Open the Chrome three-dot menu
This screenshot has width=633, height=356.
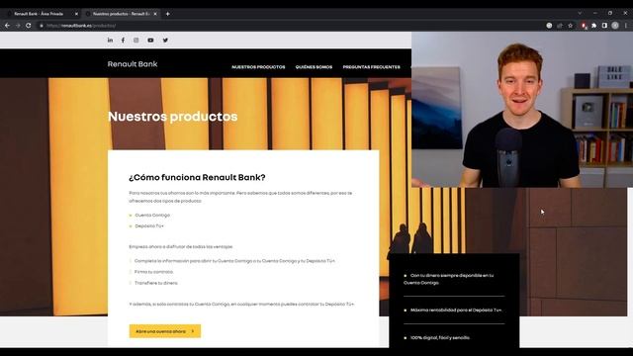click(626, 26)
